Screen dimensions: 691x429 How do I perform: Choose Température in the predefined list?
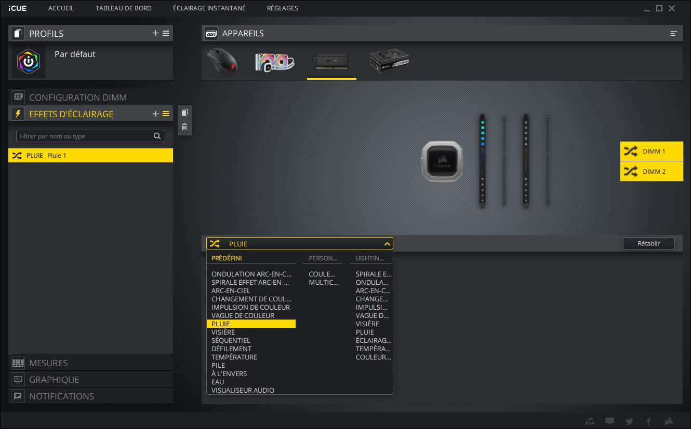tap(234, 357)
